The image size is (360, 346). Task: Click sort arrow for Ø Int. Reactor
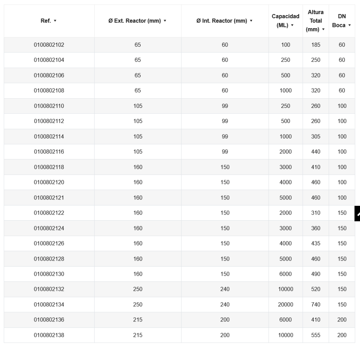pos(251,21)
